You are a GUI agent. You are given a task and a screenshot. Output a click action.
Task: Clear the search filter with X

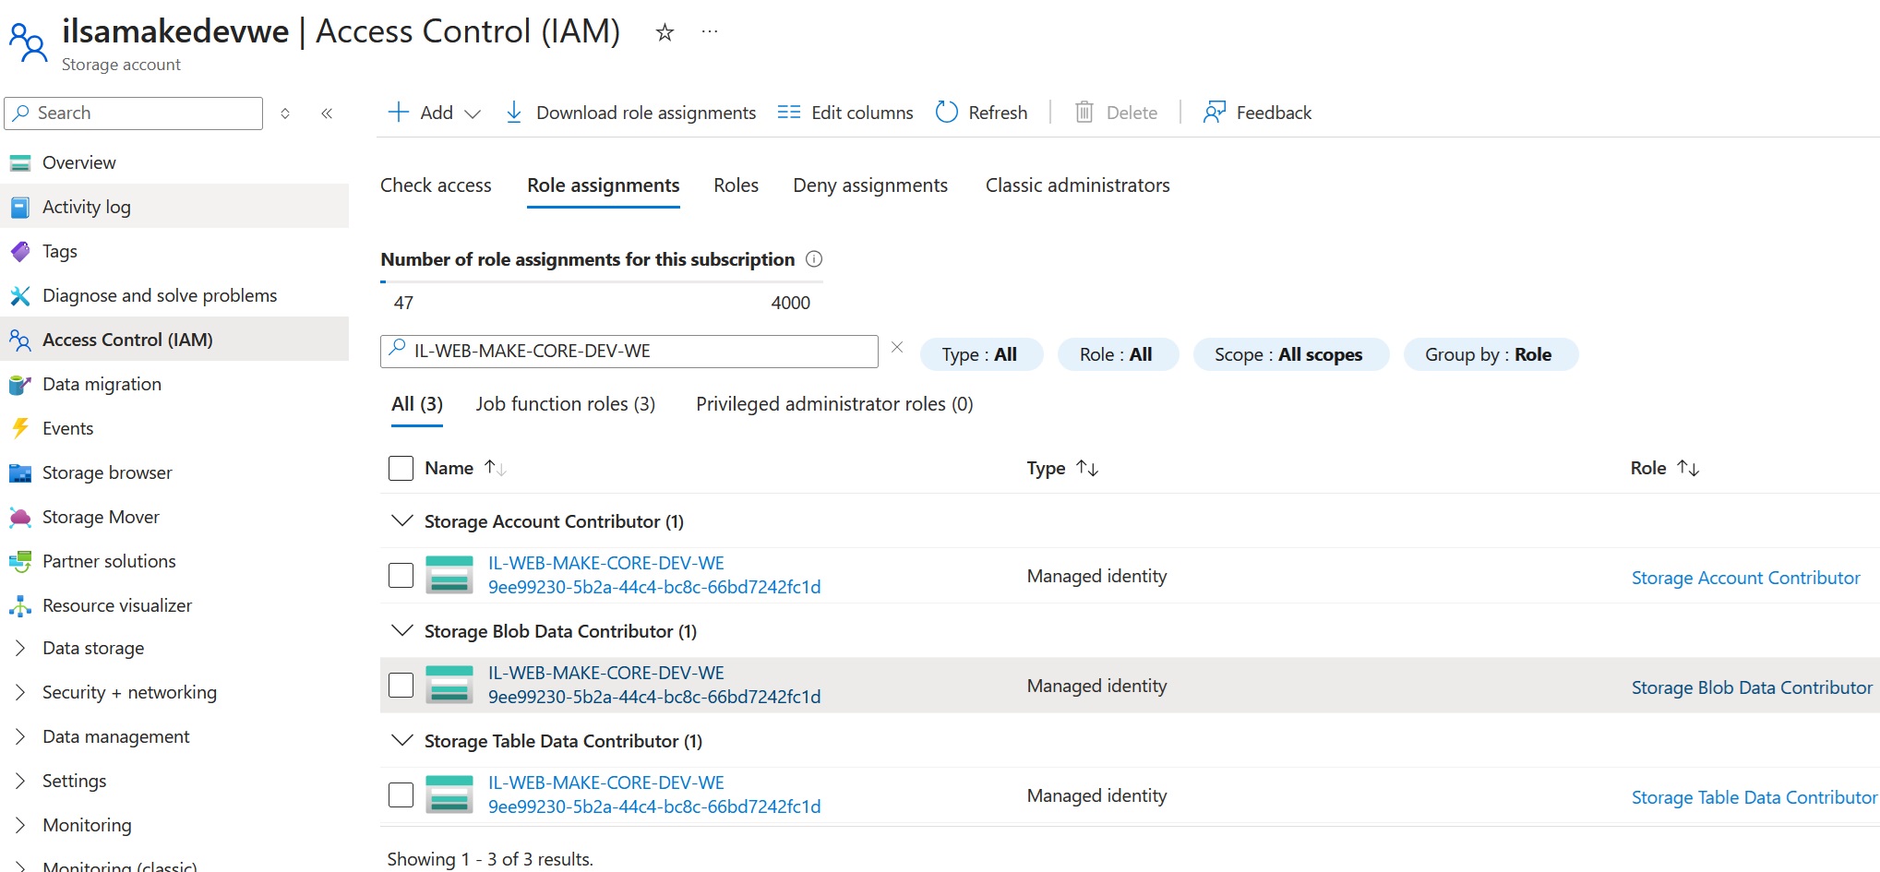[897, 348]
